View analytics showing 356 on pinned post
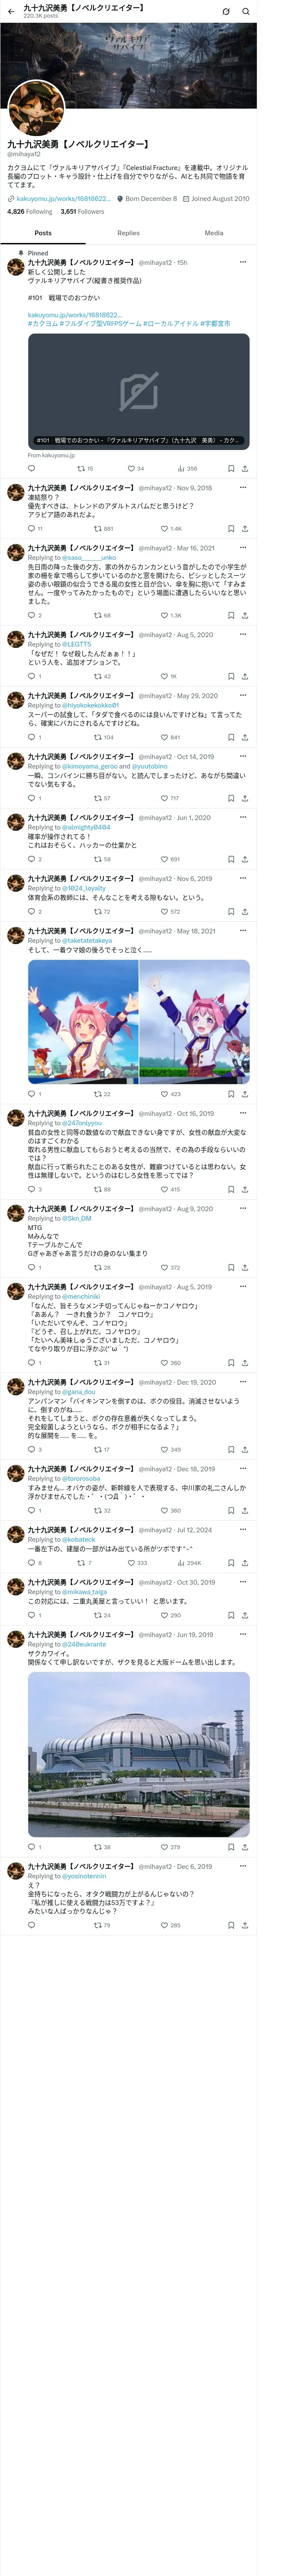The height and width of the screenshot is (2576, 283). click(187, 468)
